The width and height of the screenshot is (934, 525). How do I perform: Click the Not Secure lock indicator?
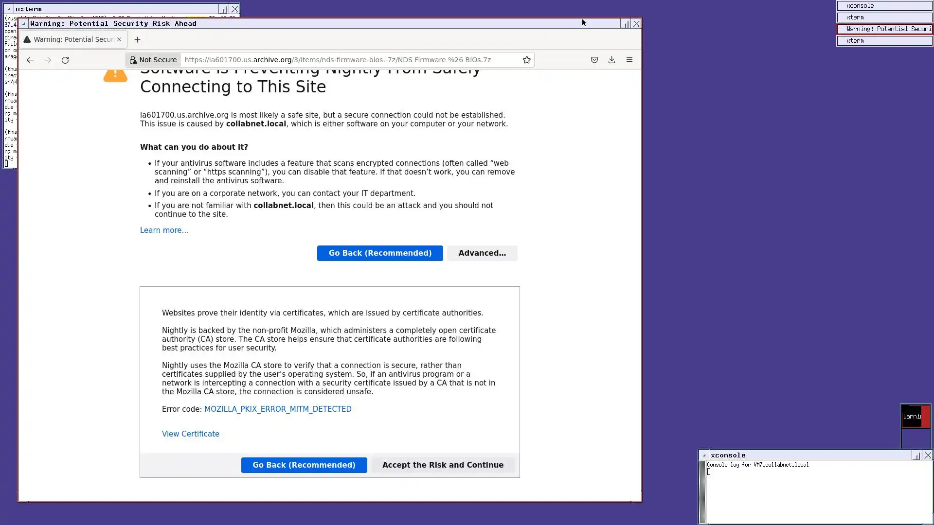153,60
